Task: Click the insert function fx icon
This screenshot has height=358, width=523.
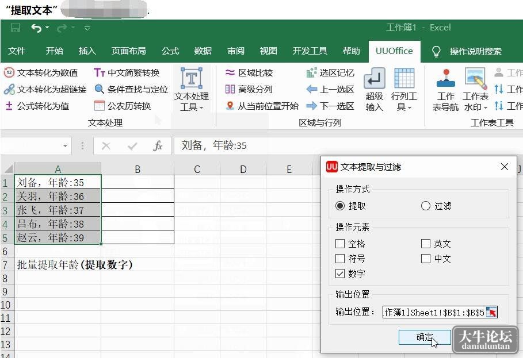Action: coord(158,146)
